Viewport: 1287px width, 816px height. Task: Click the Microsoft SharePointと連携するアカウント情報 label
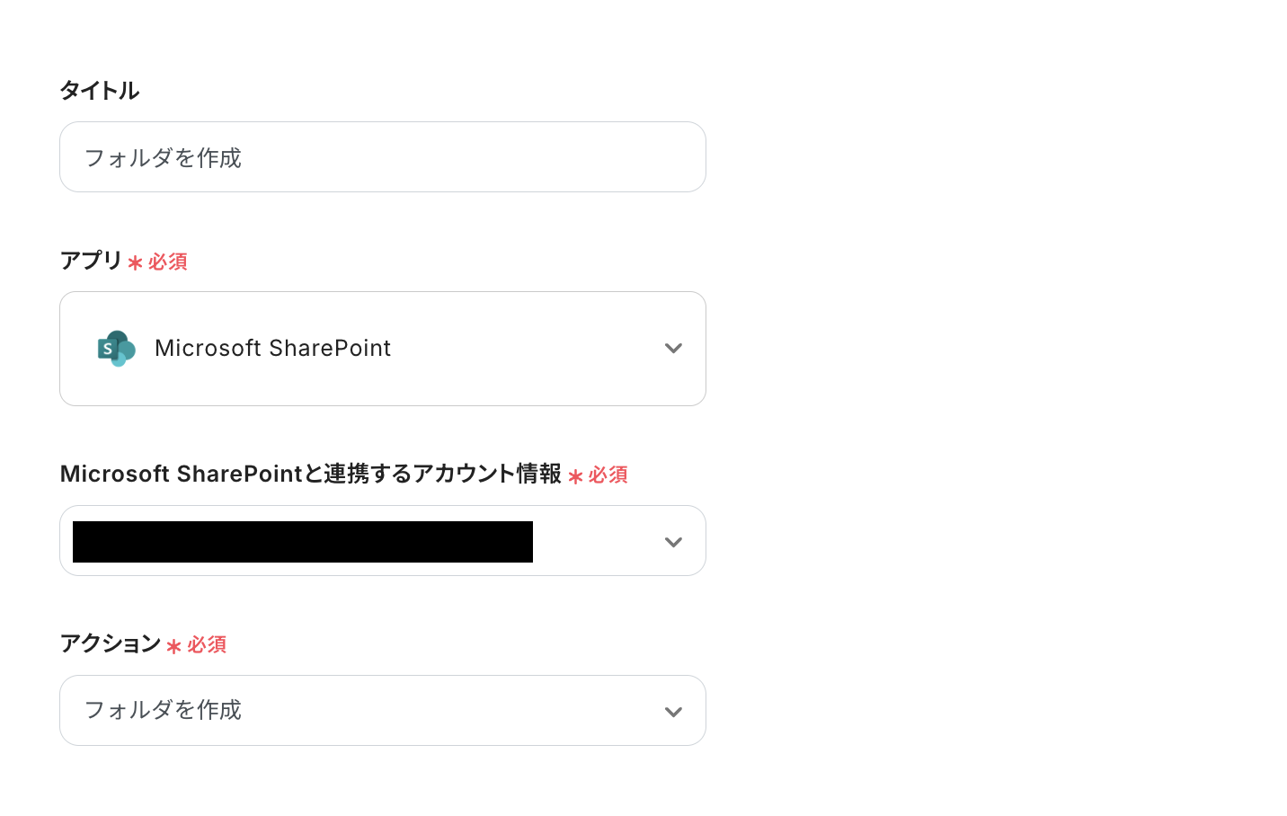tap(310, 474)
